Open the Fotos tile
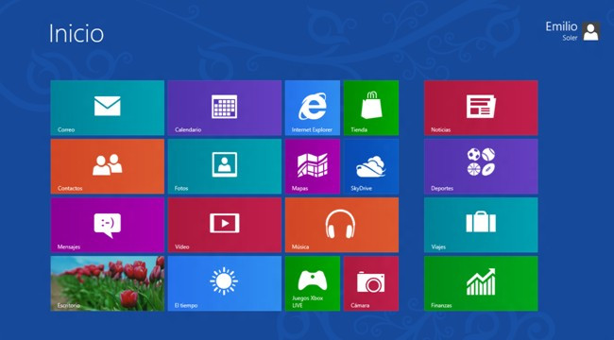 tap(225, 166)
